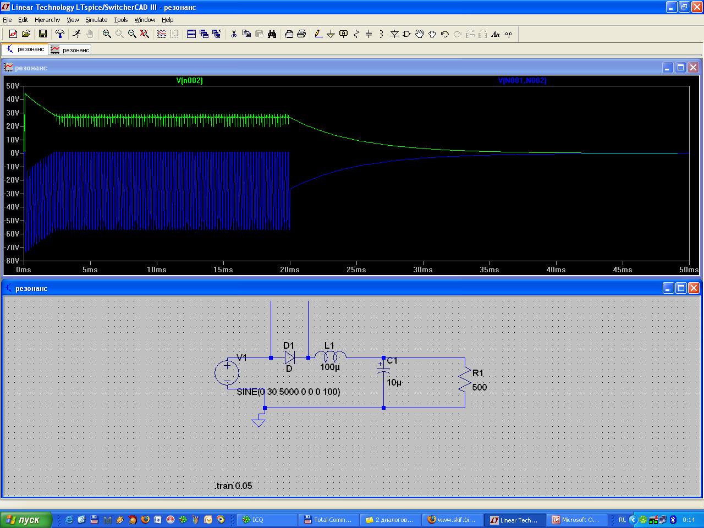
Task: Select the capacitor component tool
Action: pos(369,34)
